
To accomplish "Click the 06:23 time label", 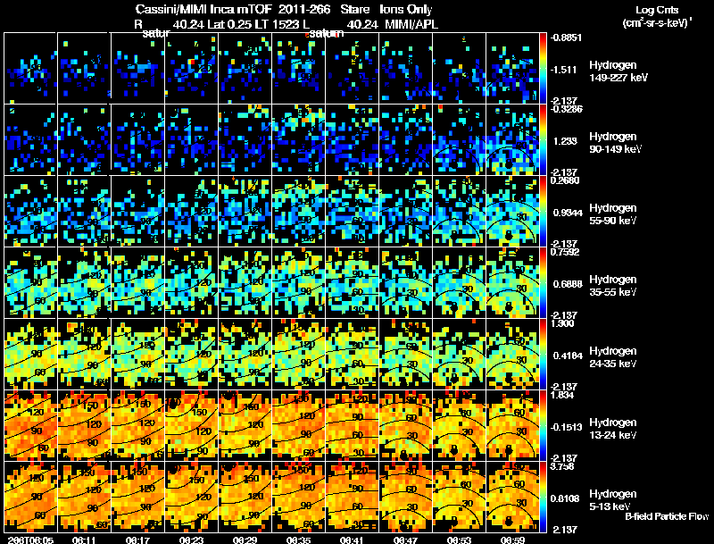I will (x=191, y=540).
